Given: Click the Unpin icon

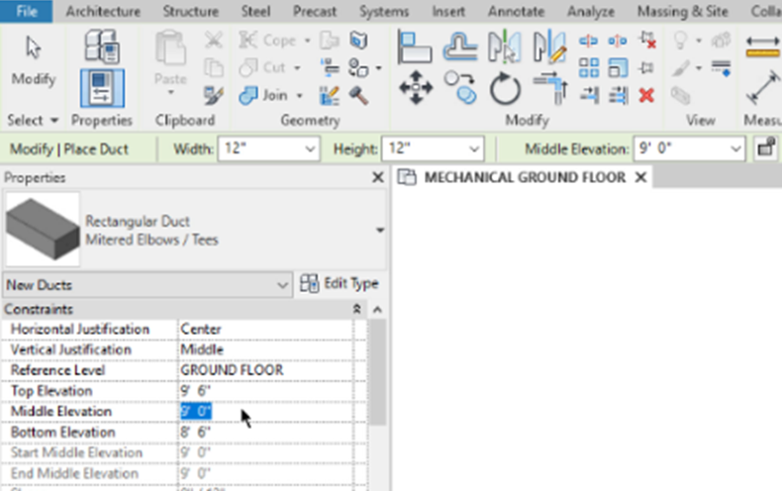Looking at the screenshot, I should coord(647,41).
